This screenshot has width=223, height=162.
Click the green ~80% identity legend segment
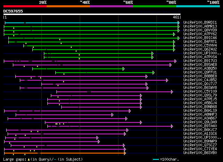point(155,6)
